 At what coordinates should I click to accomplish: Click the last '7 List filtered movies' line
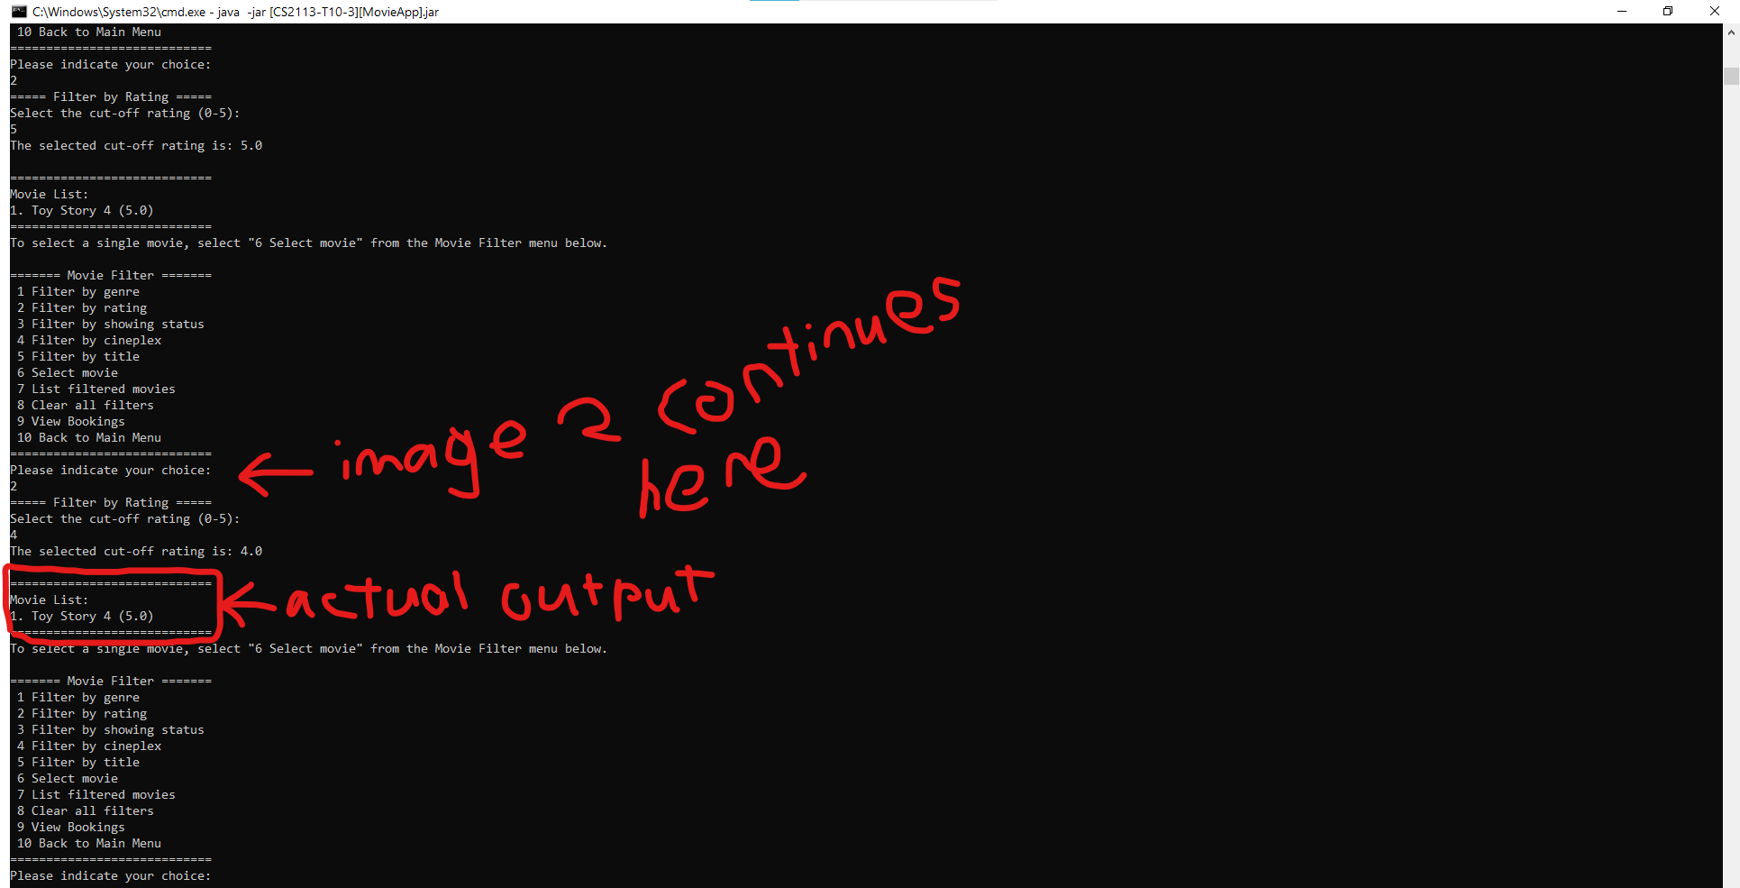[96, 795]
